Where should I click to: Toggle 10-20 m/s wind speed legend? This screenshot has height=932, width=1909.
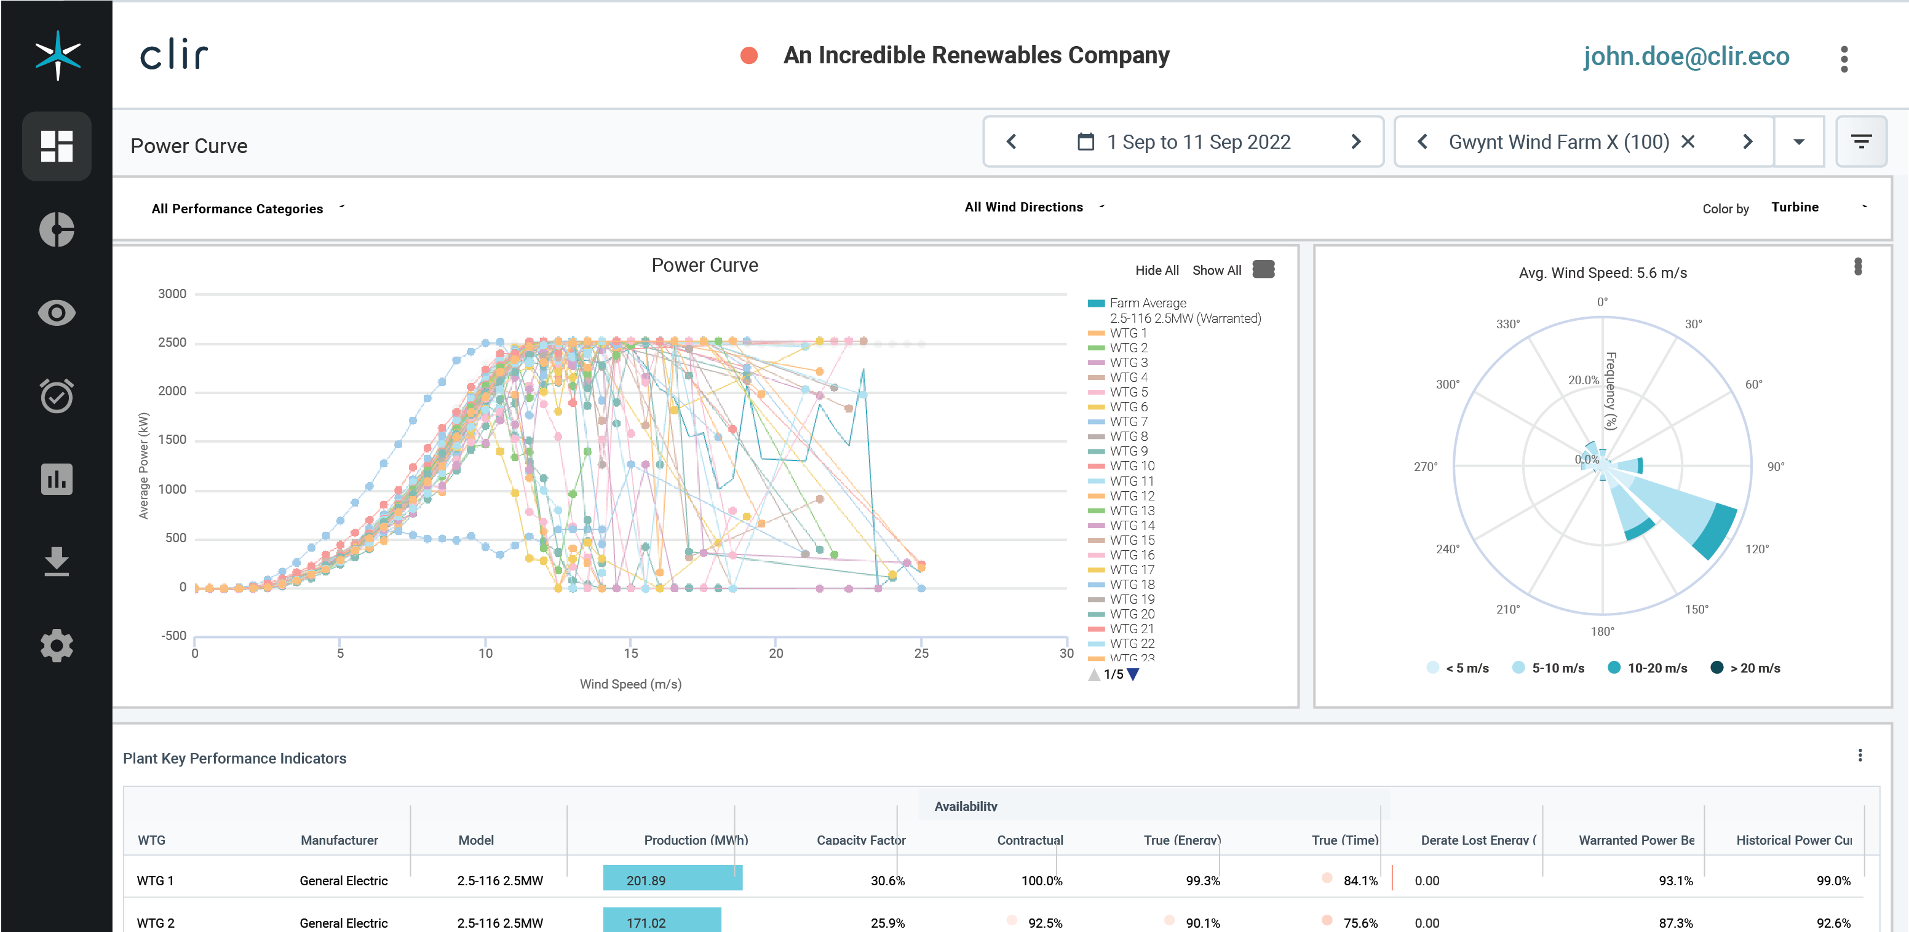tap(1648, 668)
